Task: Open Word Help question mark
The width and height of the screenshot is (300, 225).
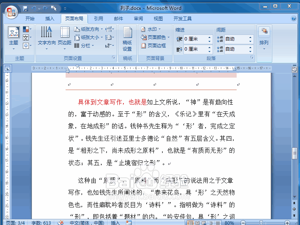Action: click(x=294, y=18)
